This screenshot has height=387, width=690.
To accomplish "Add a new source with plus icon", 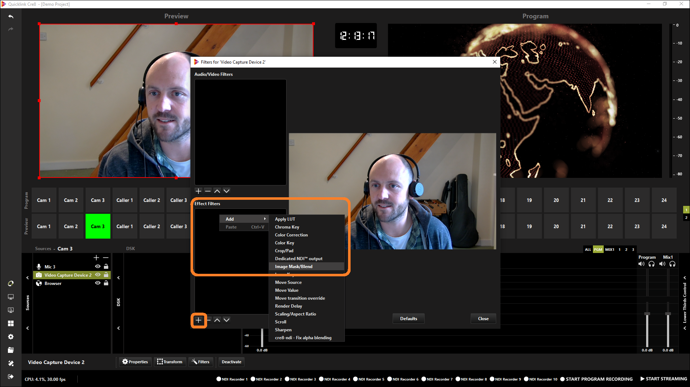I will click(96, 258).
